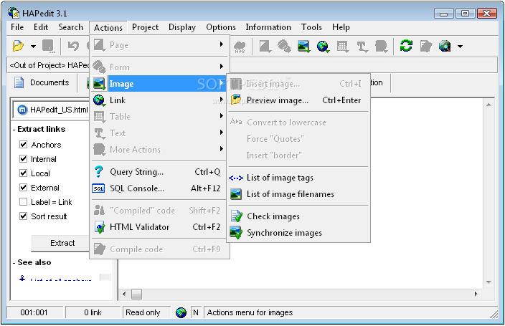The height and width of the screenshot is (326, 505).
Task: Expand the Form submenu arrow
Action: click(x=222, y=67)
